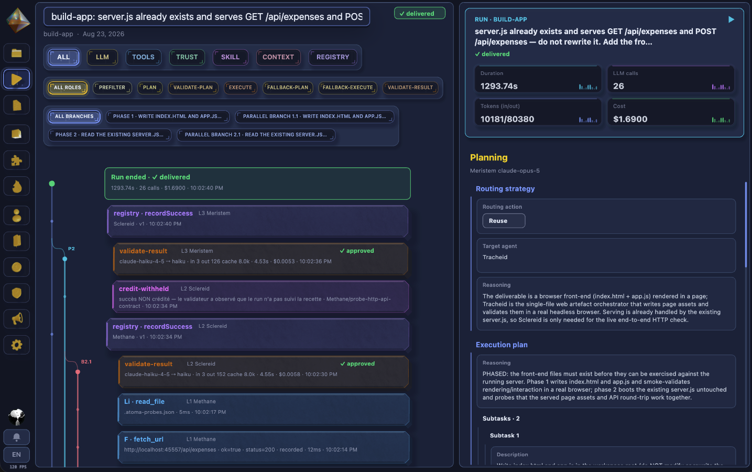This screenshot has width=752, height=472.
Task: Expand the Run ended delivered card
Action: (x=257, y=184)
